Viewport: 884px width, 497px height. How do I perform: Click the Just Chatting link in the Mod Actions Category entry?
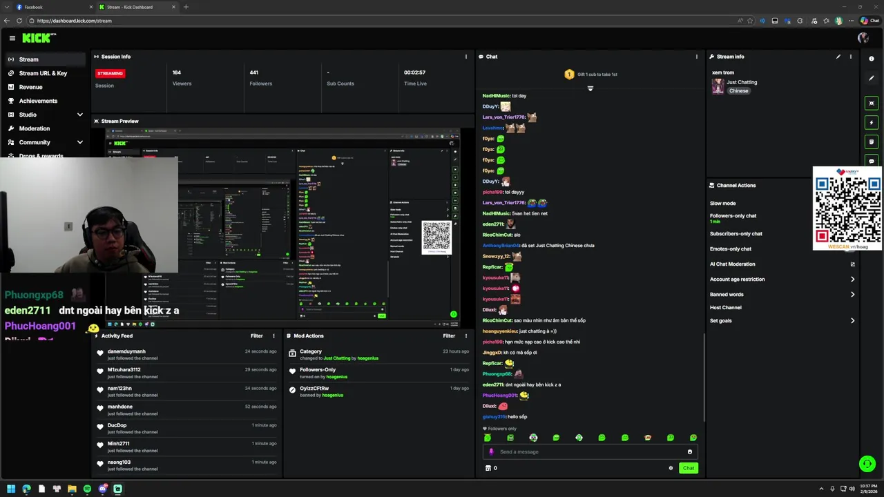click(337, 358)
